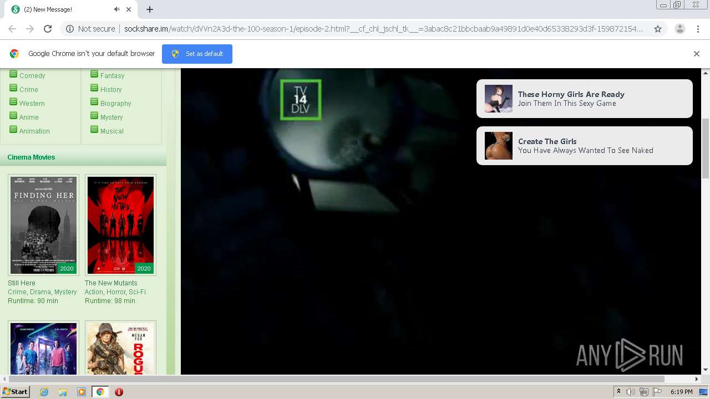Open the Action Center flag icon

point(657,392)
